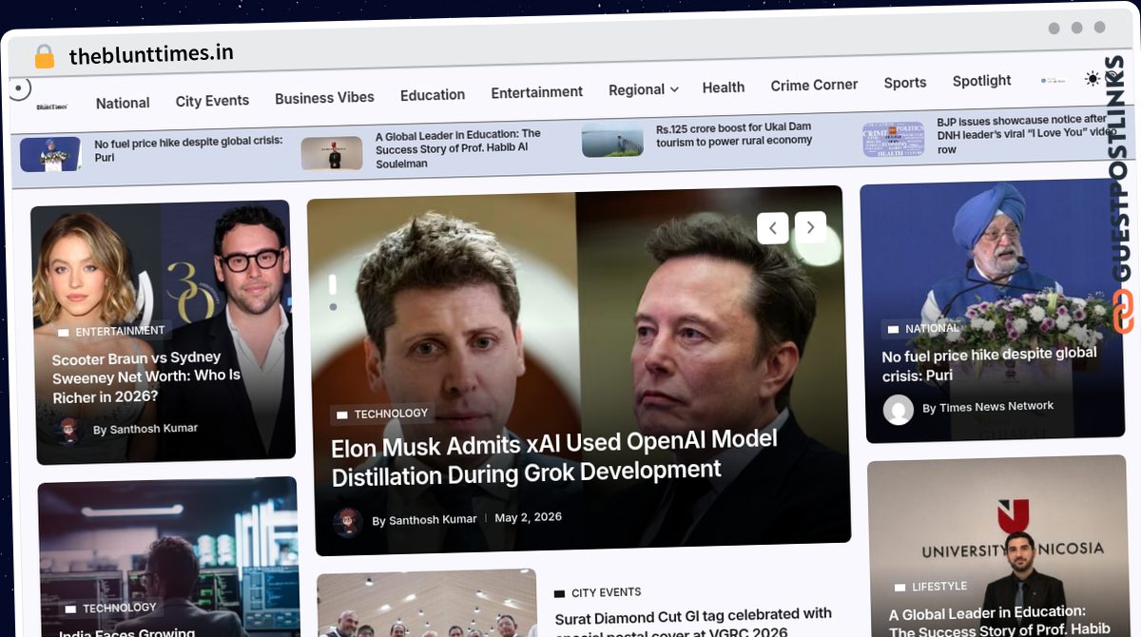
Task: Click the circular cursor-dot icon near the logo
Action: coord(19,90)
